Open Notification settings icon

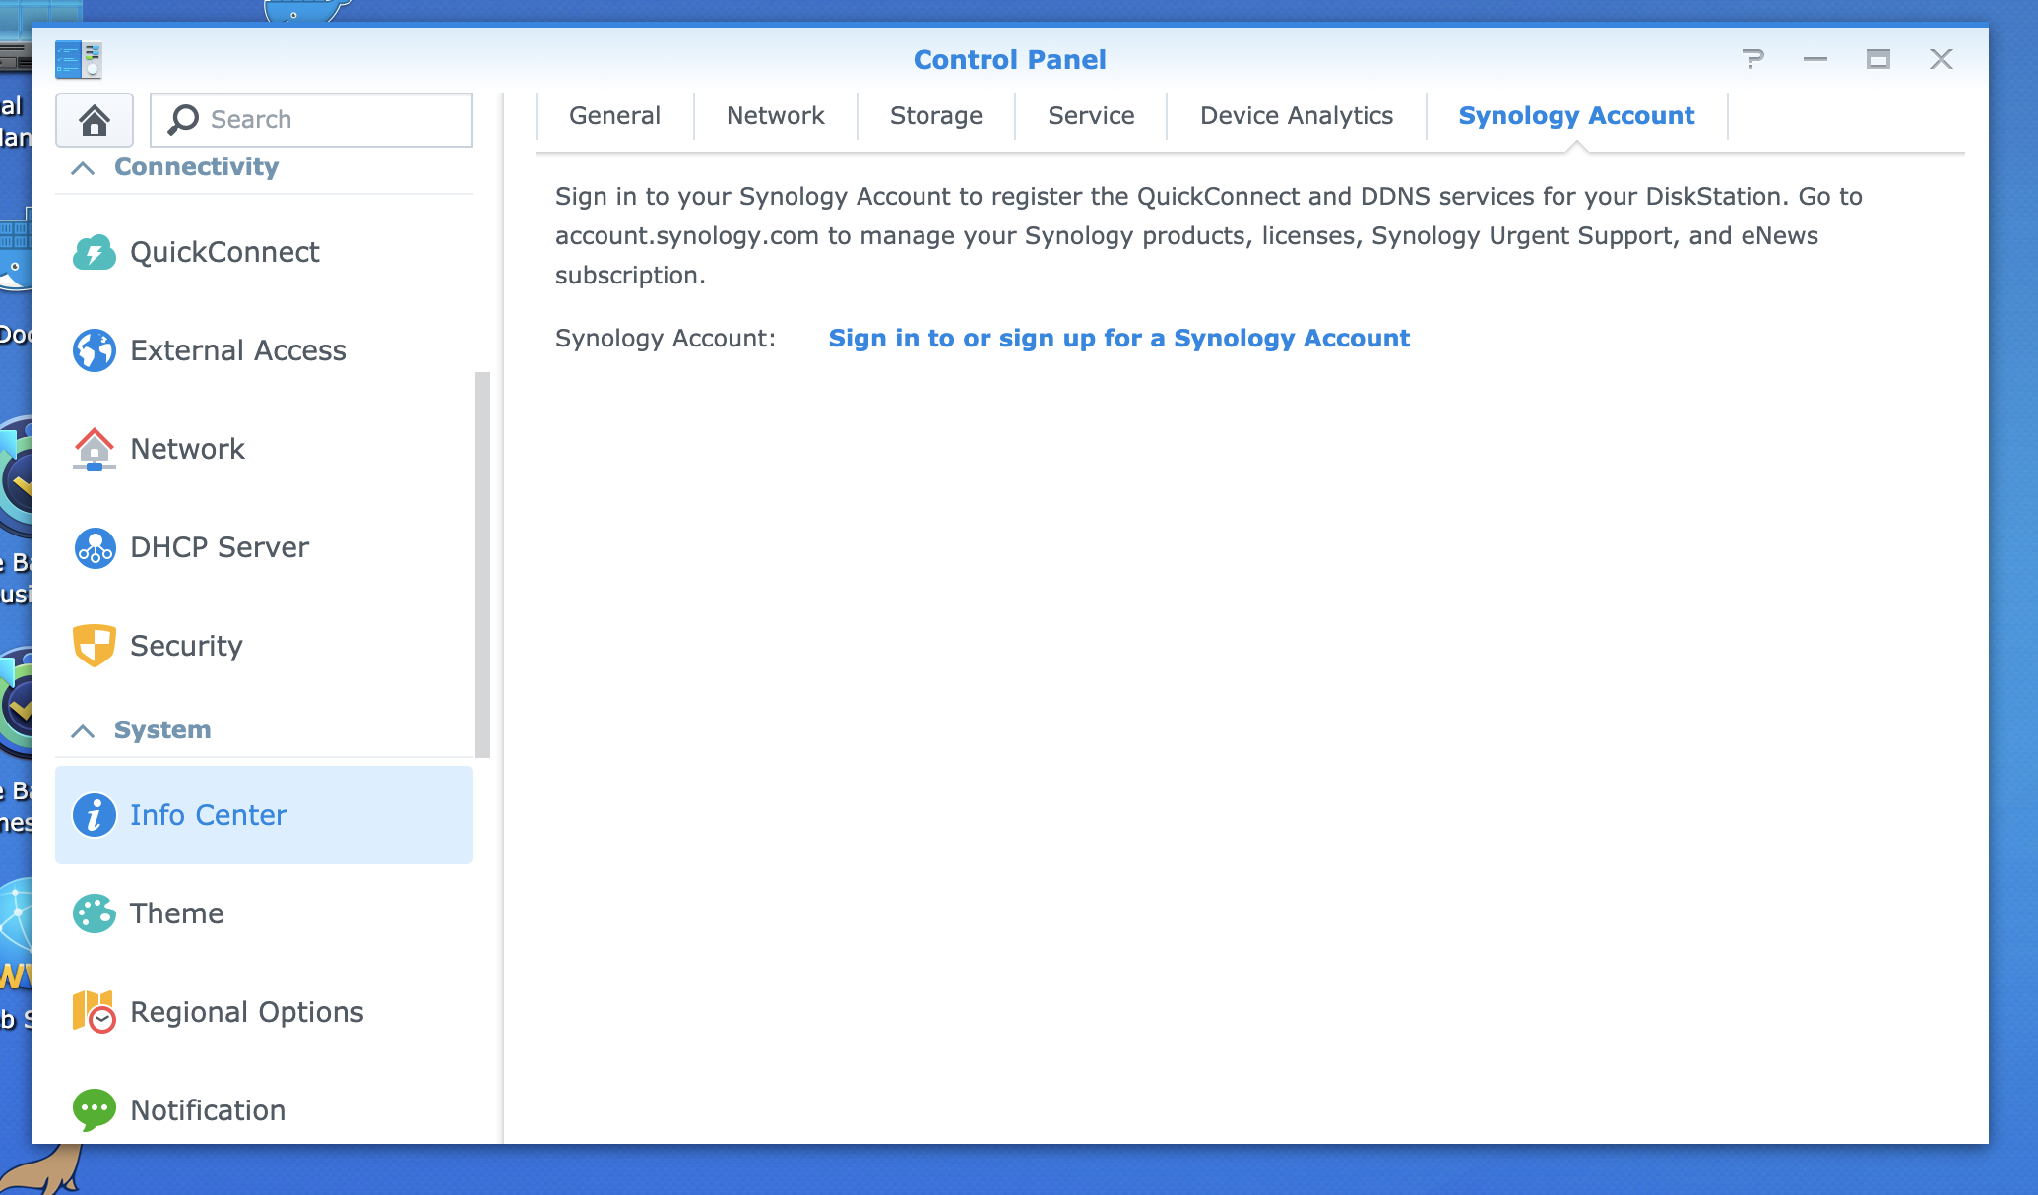[x=96, y=1111]
